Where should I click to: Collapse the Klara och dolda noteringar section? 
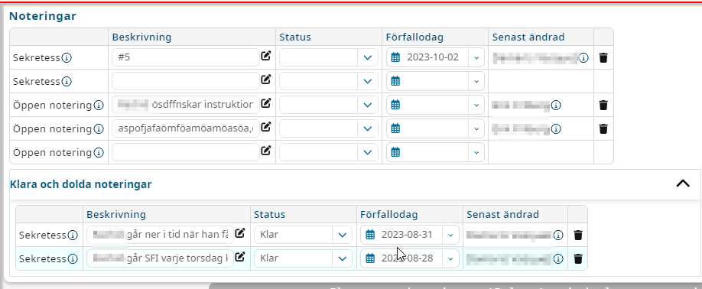pyautogui.click(x=683, y=183)
